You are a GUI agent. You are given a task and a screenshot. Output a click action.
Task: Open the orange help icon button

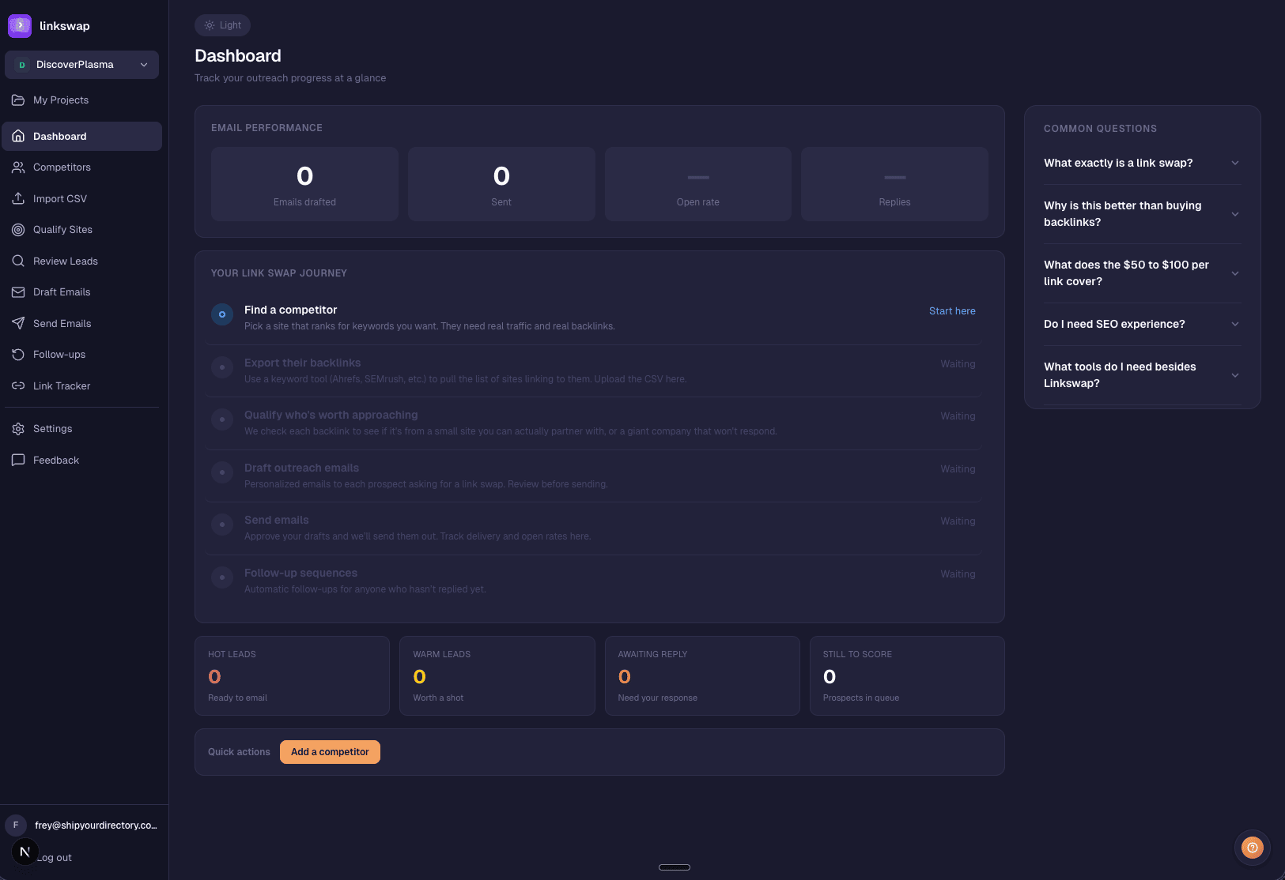point(1252,848)
